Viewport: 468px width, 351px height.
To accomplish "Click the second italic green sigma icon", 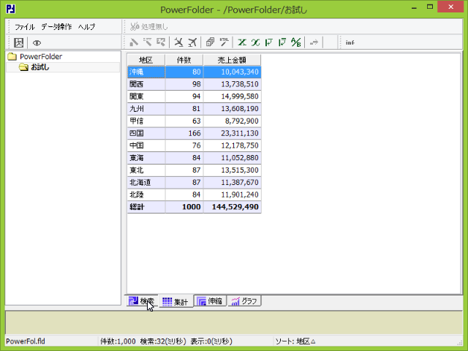I will (255, 42).
